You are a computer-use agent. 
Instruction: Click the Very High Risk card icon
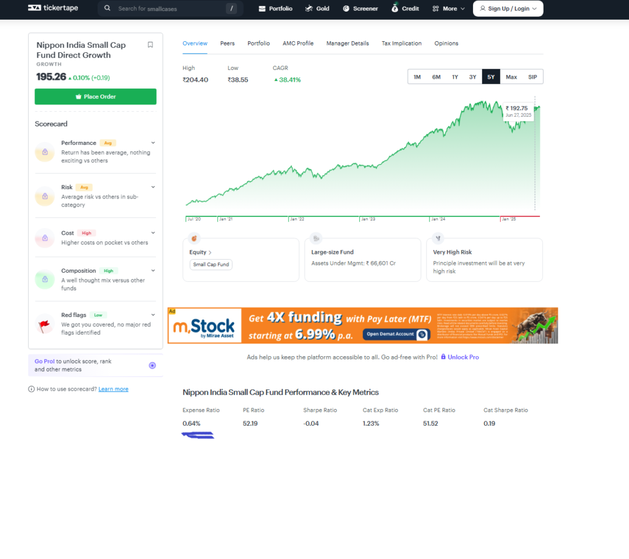[438, 238]
